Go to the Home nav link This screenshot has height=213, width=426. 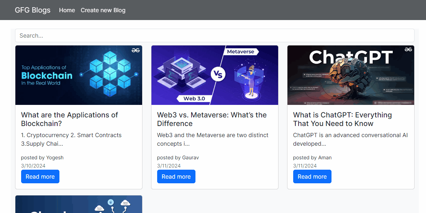coord(67,10)
